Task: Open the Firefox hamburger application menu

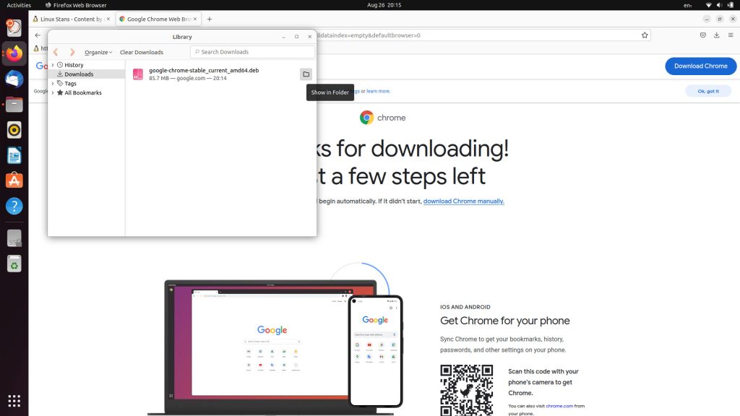Action: click(x=731, y=35)
